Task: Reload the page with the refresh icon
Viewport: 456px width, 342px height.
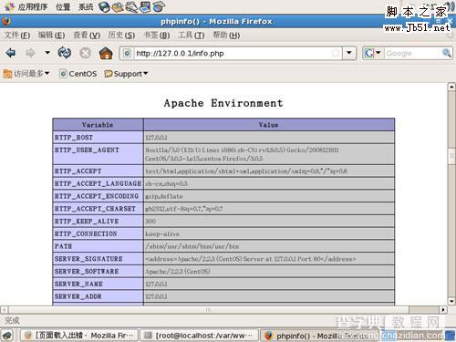Action: [65, 53]
